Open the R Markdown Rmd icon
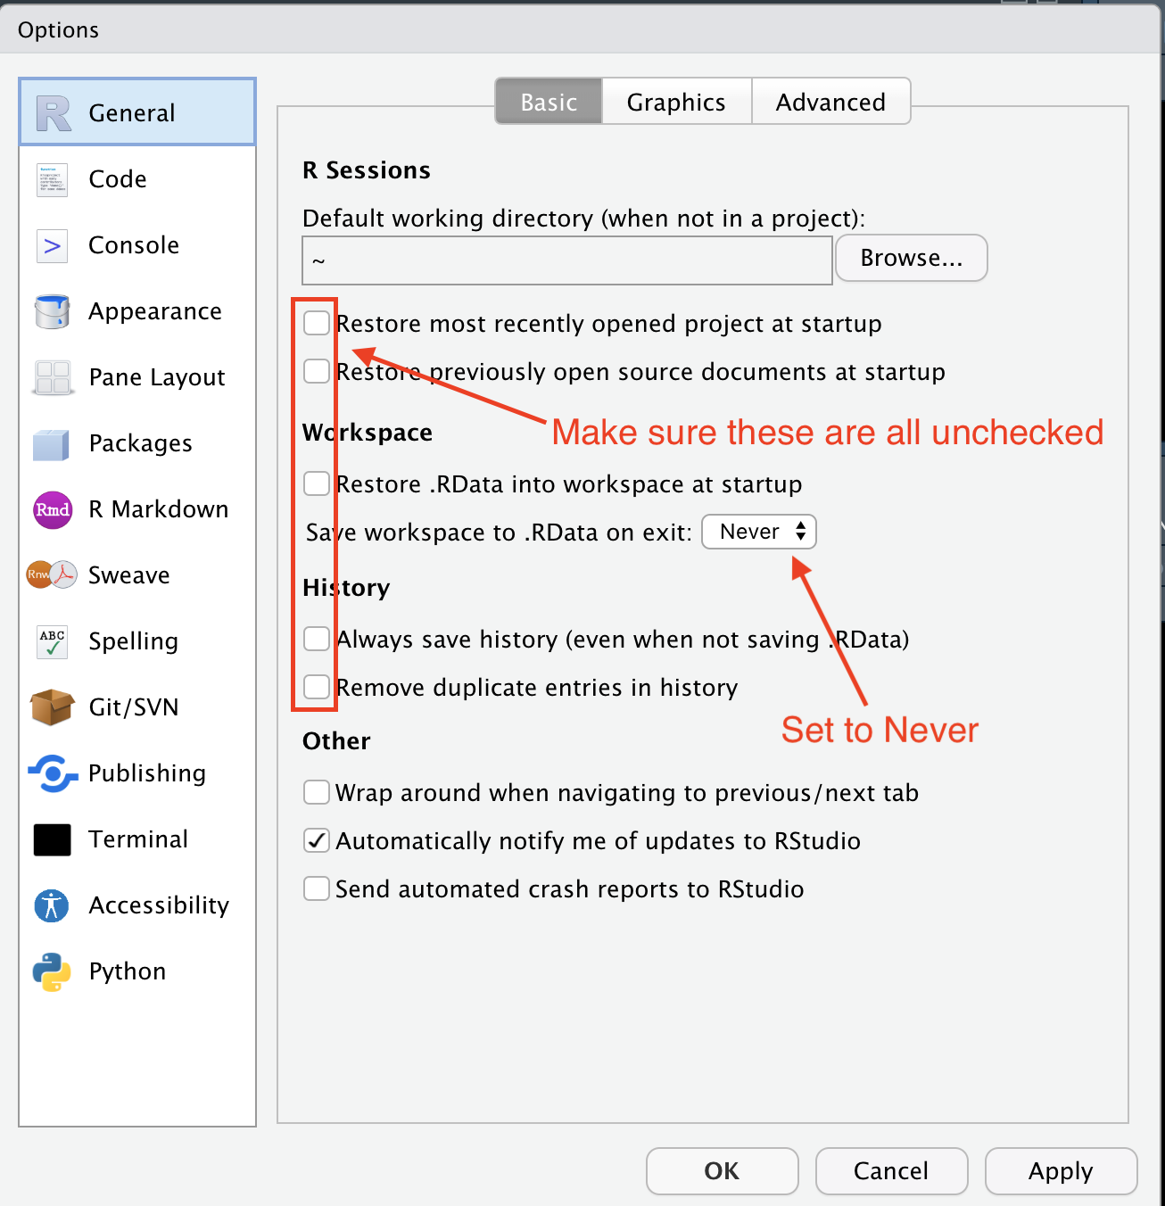The image size is (1165, 1206). tap(52, 509)
